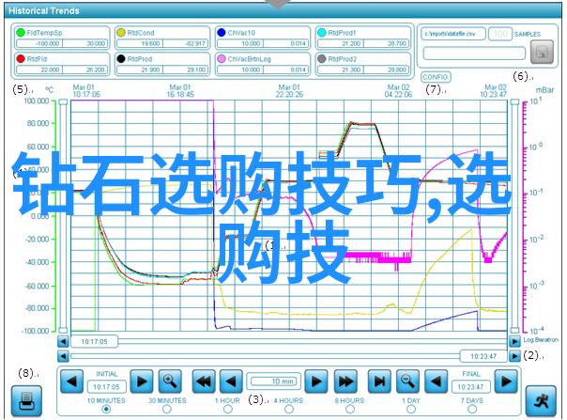Click the 10:17:05 scrollbar thumb
This screenshot has height=420, width=567.
click(x=95, y=341)
